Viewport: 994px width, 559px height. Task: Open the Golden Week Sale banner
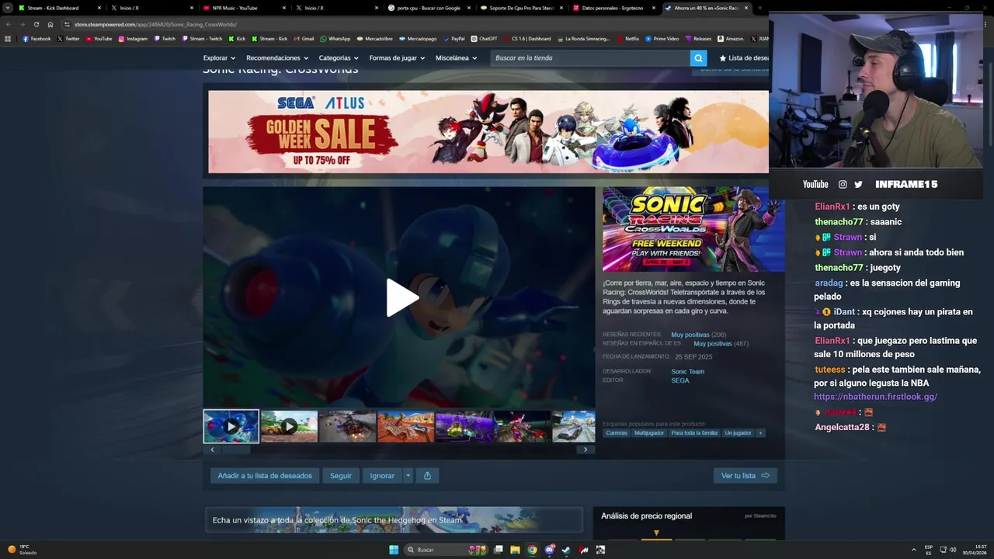488,132
